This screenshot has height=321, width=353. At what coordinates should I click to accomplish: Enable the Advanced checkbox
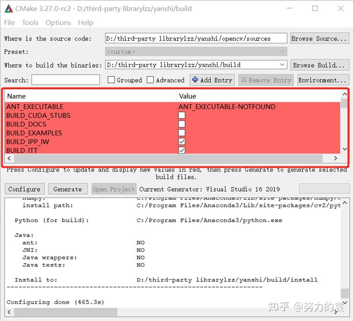point(150,80)
